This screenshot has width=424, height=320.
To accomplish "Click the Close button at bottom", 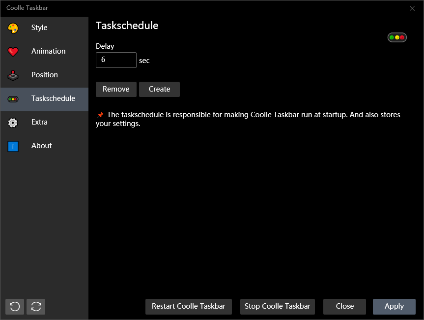I will coord(344,306).
